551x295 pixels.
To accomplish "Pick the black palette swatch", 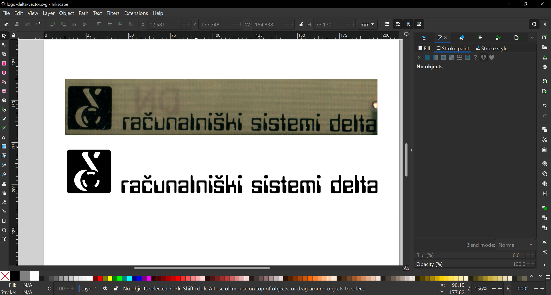I will point(15,276).
